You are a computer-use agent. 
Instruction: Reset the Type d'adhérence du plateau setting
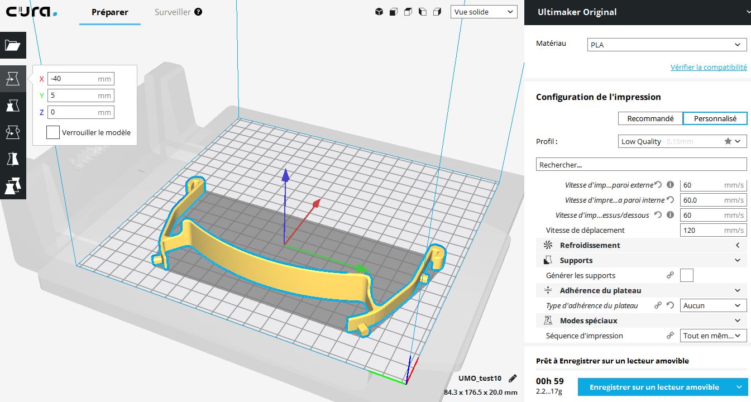click(670, 305)
